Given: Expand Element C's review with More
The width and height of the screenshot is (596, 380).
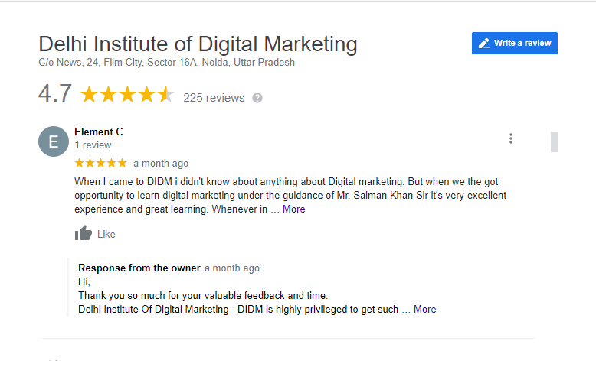Looking at the screenshot, I should tap(294, 209).
